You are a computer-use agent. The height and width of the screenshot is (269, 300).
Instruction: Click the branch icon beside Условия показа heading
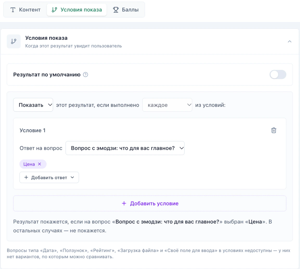[14, 42]
